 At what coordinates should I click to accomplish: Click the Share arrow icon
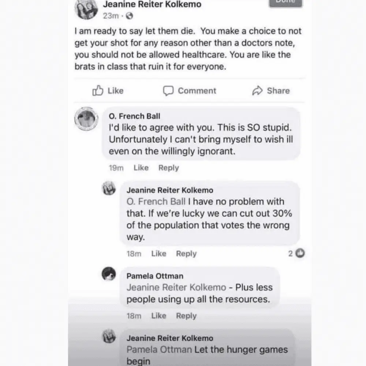pyautogui.click(x=257, y=91)
